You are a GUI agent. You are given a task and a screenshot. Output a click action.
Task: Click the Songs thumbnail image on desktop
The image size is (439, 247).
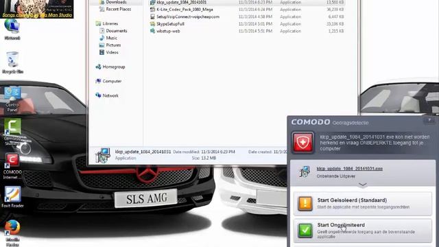click(x=36, y=9)
